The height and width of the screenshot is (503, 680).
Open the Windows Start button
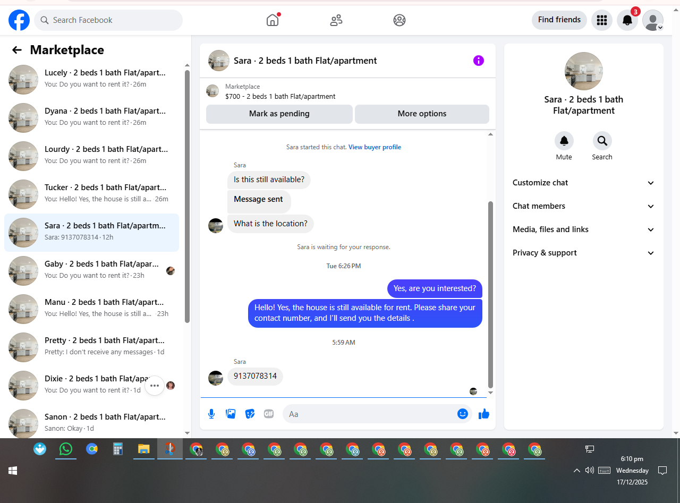[x=13, y=471]
